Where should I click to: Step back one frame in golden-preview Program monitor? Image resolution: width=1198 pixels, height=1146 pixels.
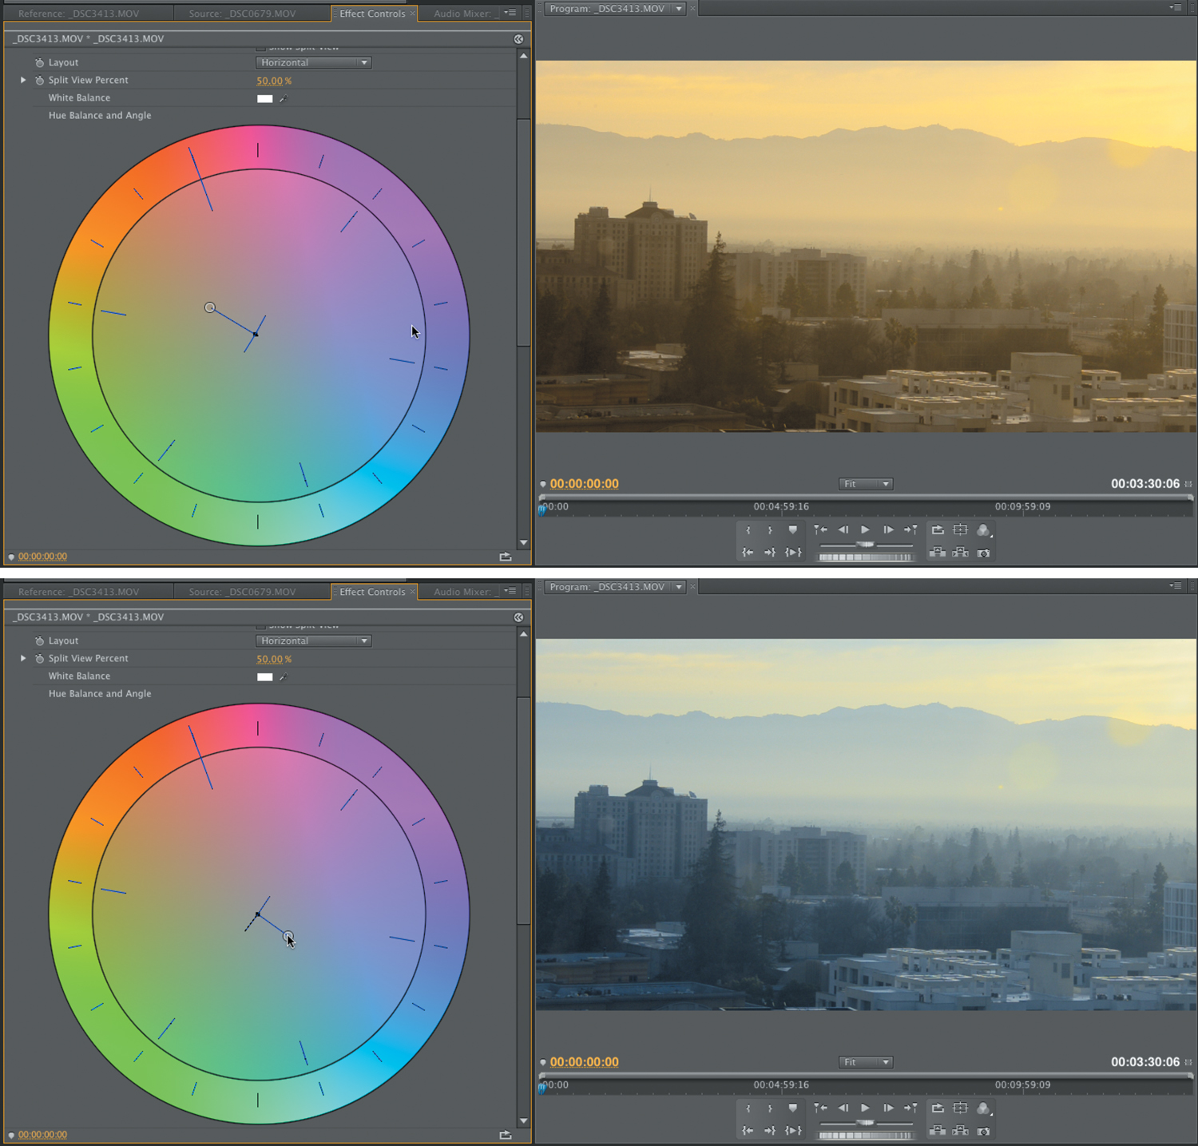click(x=843, y=529)
